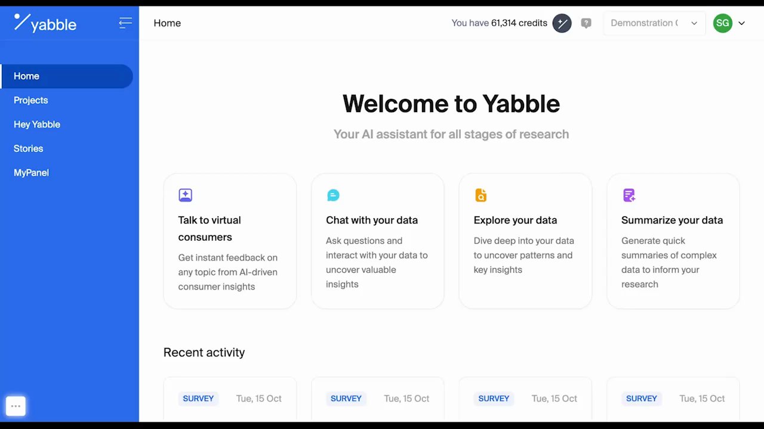Click the Summarize your data icon
The width and height of the screenshot is (764, 429).
(x=629, y=195)
